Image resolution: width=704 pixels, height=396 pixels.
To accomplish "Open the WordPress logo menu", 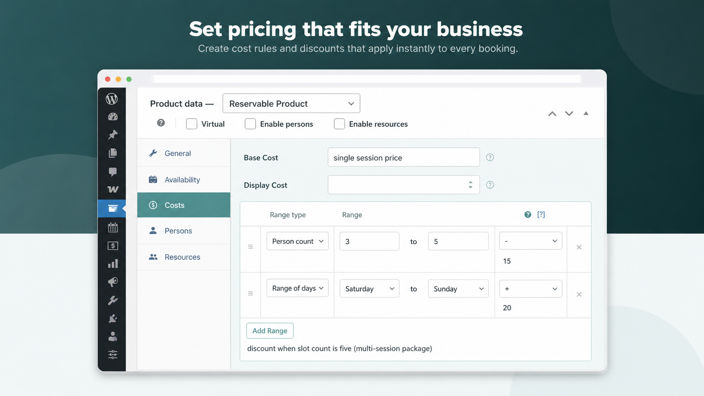I will (112, 99).
